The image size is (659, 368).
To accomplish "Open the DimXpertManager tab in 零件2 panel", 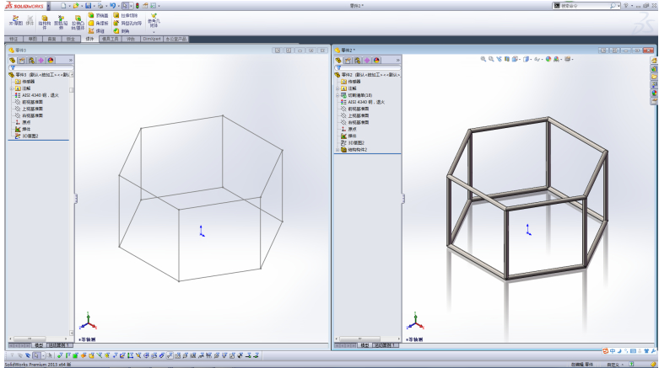I will [367, 61].
